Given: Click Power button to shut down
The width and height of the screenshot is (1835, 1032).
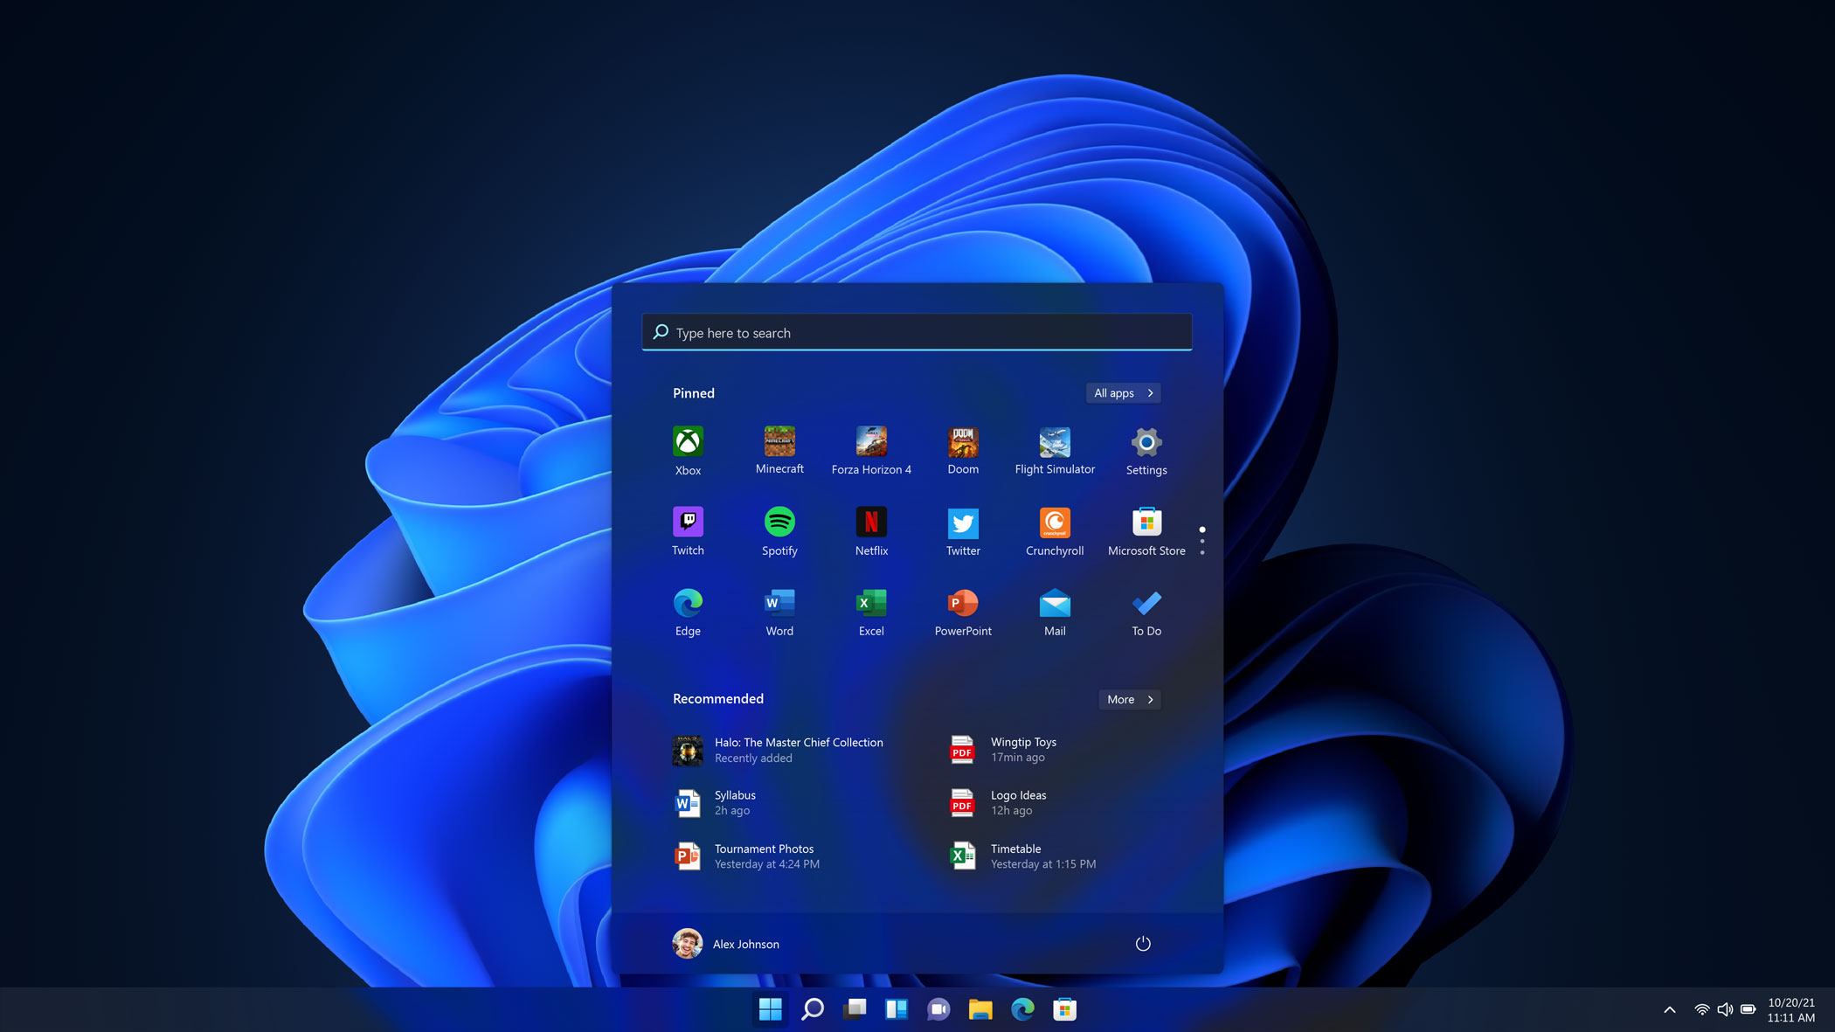Looking at the screenshot, I should tap(1143, 943).
